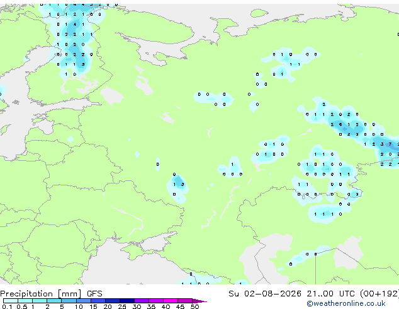Click the '35' legend scale label
This screenshot has height=309, width=399.
coord(151,306)
